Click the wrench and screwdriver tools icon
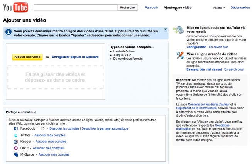The width and height of the screenshot is (252, 164). [180, 56]
